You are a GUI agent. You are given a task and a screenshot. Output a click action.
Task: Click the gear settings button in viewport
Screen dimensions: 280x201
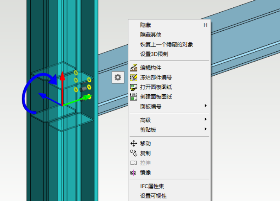click(x=118, y=77)
